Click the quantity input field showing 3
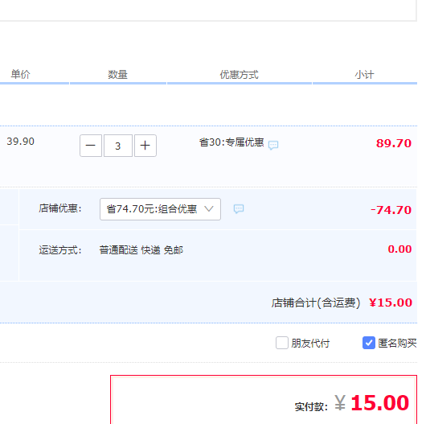This screenshot has width=426, height=424. point(118,146)
